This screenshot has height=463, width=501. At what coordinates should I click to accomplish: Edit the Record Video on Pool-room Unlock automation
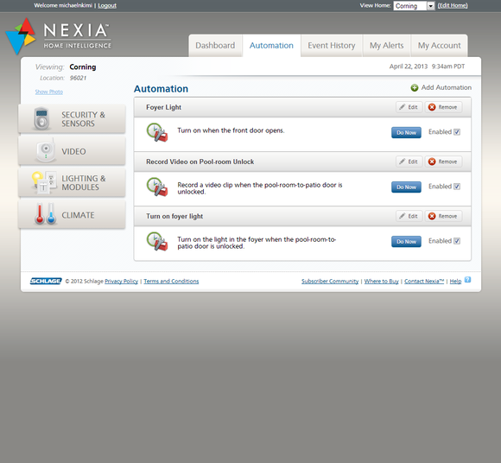pyautogui.click(x=409, y=162)
